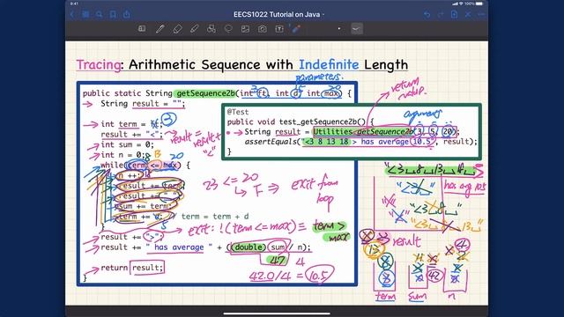
Task: Bookmark the current page
Action: click(x=113, y=14)
